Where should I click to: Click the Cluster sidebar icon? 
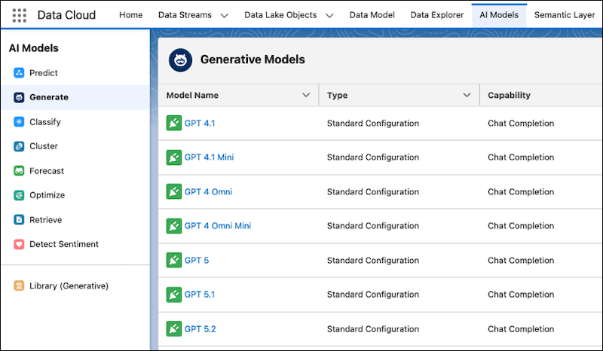click(x=19, y=146)
